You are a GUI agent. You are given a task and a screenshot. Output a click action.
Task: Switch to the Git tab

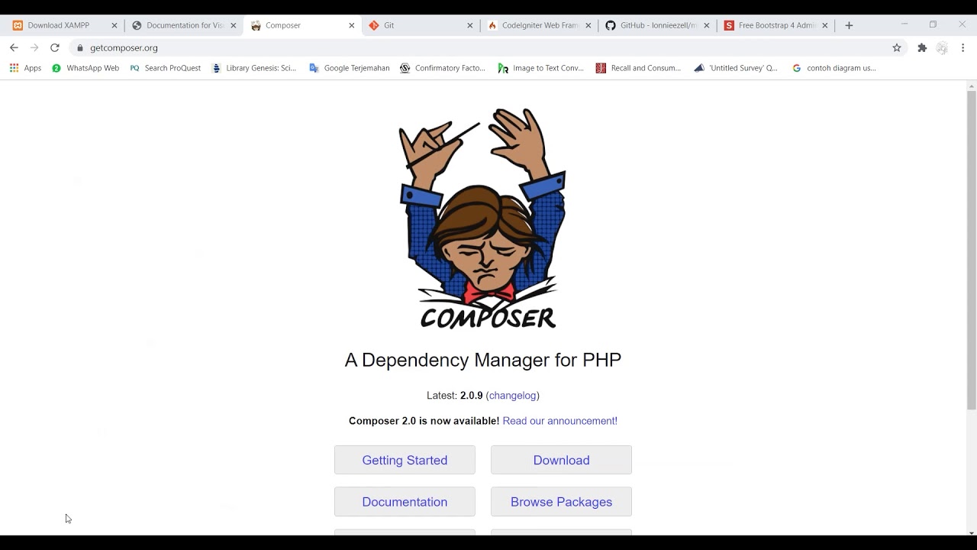pyautogui.click(x=420, y=25)
